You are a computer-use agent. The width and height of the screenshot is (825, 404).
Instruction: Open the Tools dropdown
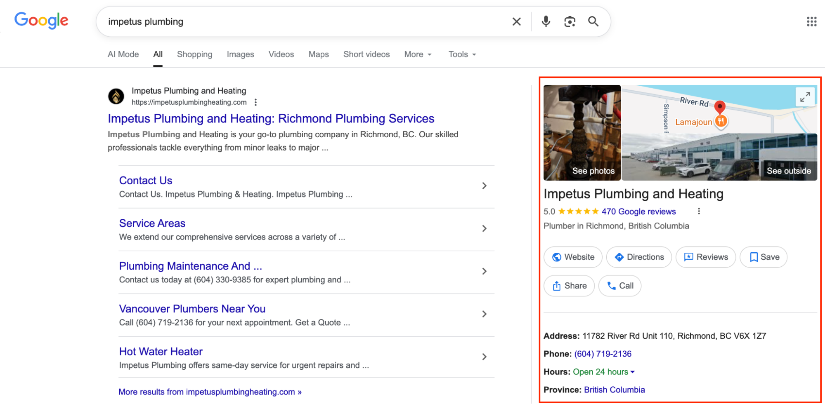click(461, 54)
